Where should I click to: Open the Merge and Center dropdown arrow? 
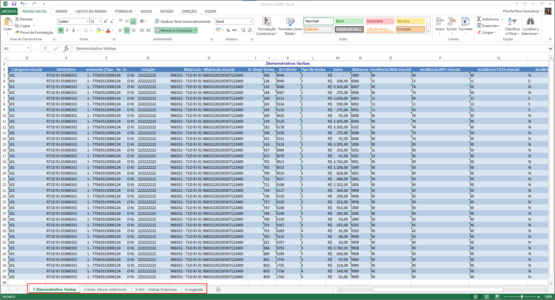(x=196, y=30)
